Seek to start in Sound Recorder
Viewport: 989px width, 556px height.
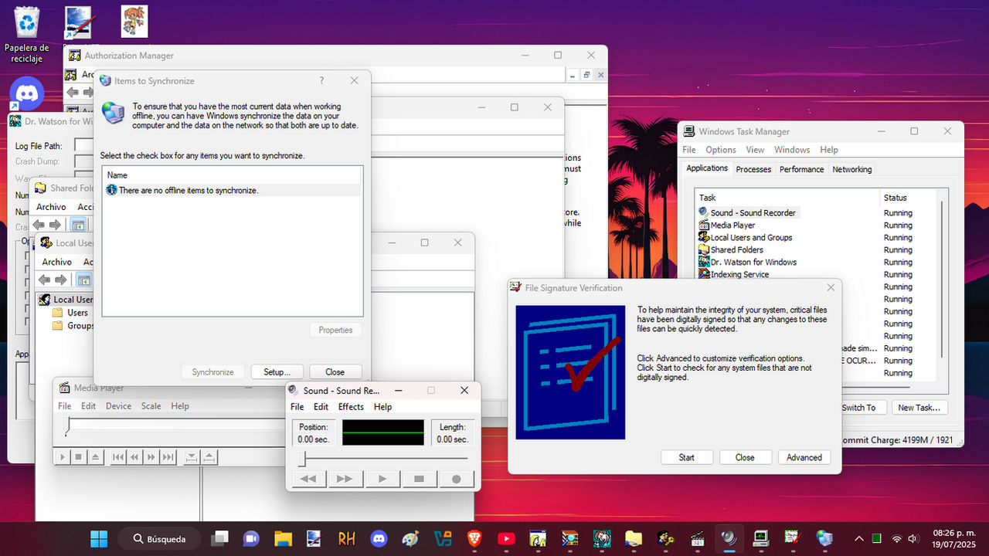pyautogui.click(x=308, y=479)
